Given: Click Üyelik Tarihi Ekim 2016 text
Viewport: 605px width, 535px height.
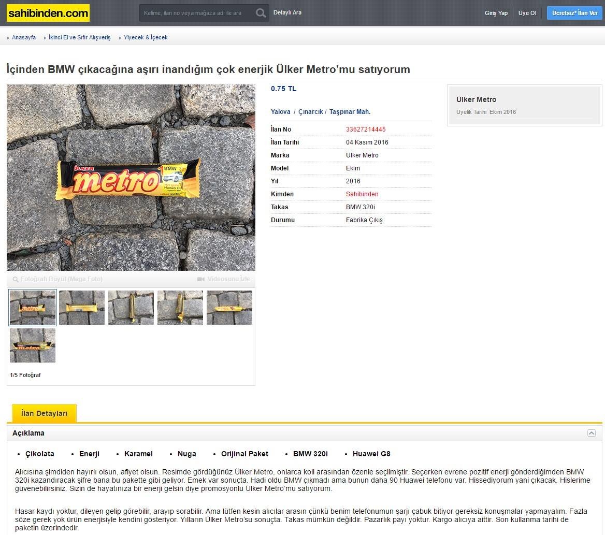Looking at the screenshot, I should tap(486, 112).
